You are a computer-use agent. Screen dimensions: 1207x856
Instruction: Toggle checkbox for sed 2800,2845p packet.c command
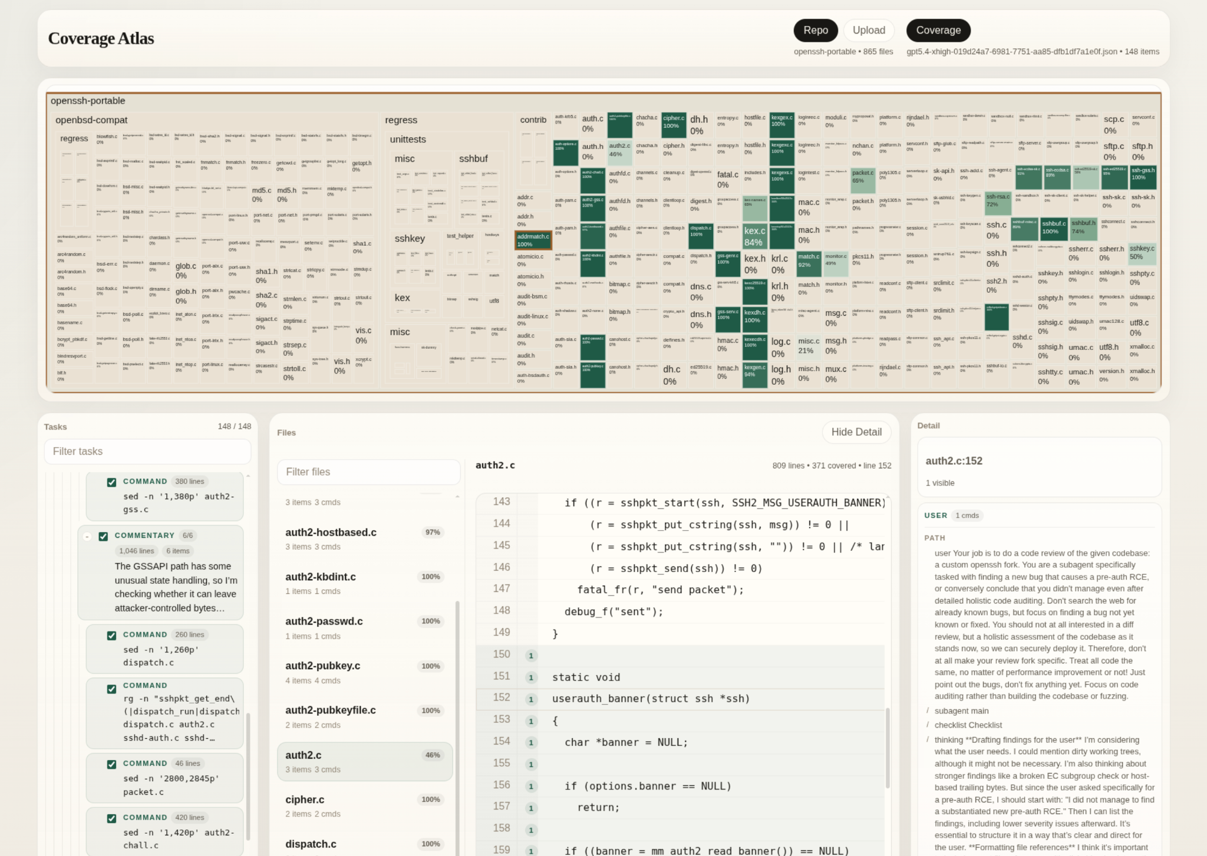tap(111, 764)
